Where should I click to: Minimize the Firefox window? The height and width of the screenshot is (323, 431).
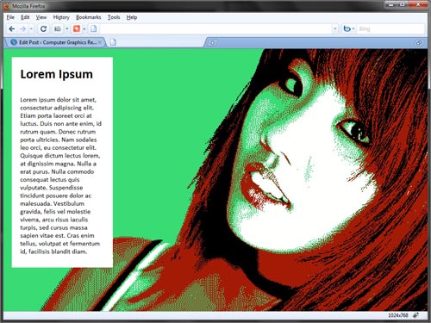click(x=391, y=4)
